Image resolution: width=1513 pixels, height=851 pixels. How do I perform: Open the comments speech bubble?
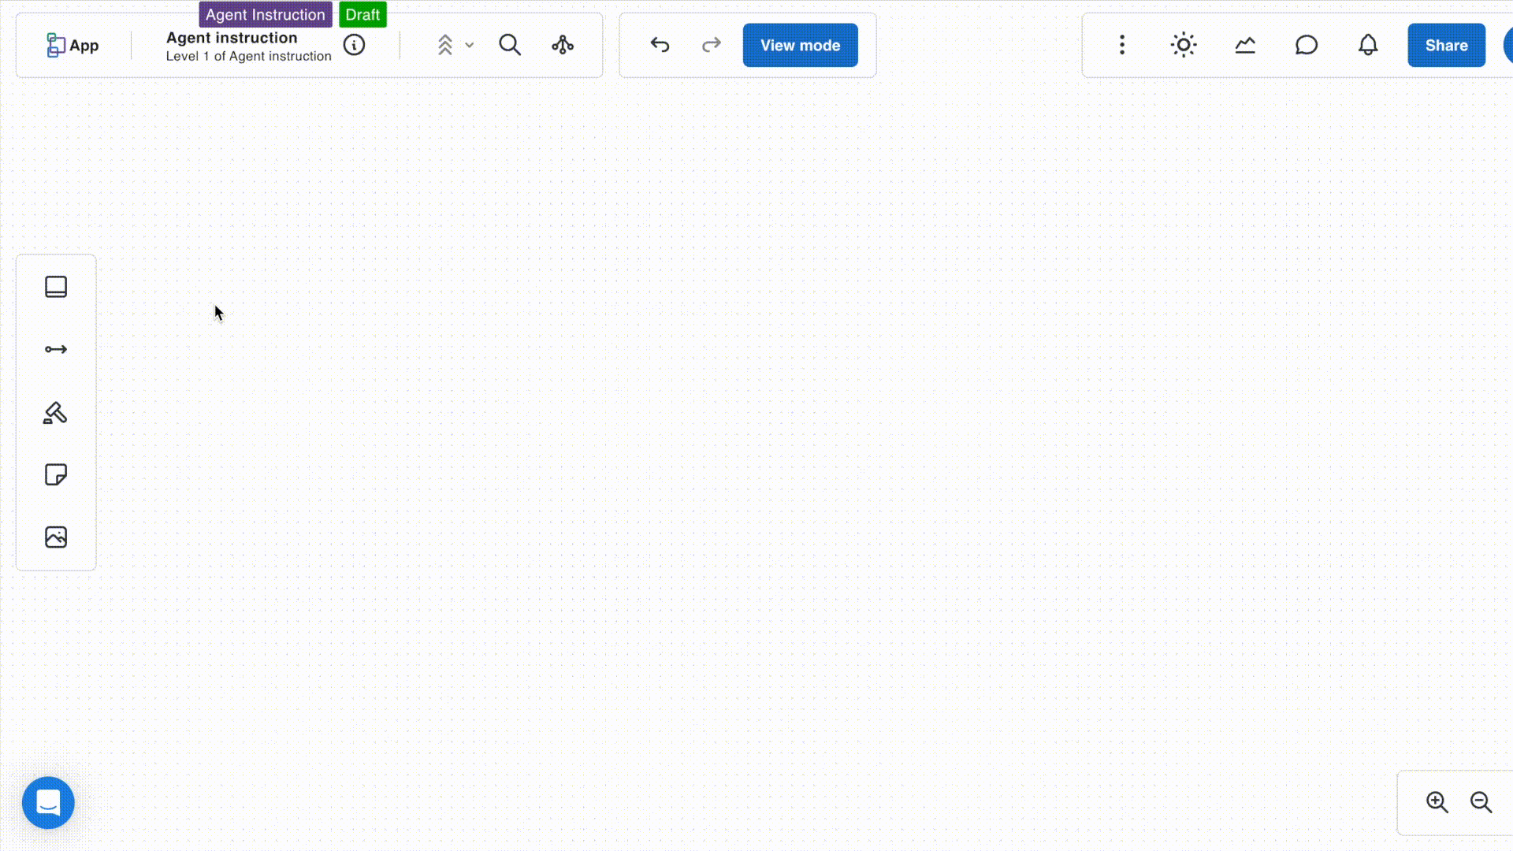coord(1306,45)
